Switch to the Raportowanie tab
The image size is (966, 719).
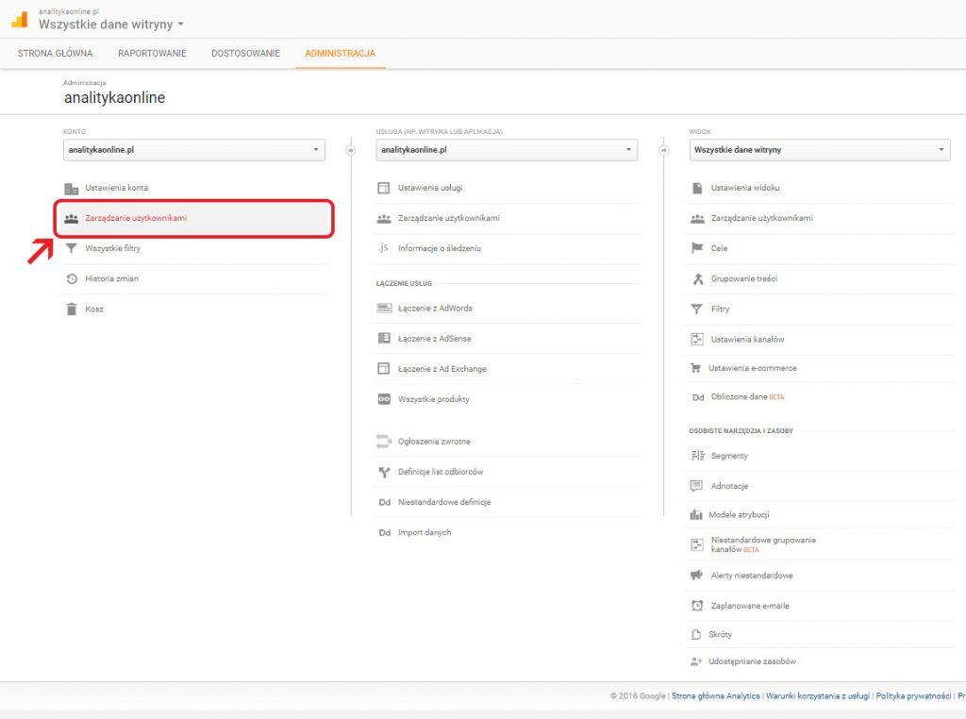pos(152,53)
